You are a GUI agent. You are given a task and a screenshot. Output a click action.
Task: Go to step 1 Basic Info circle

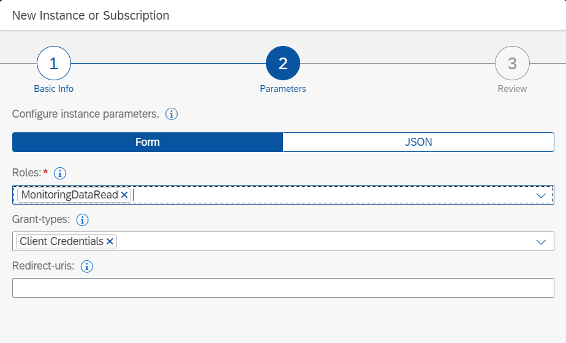(x=54, y=63)
